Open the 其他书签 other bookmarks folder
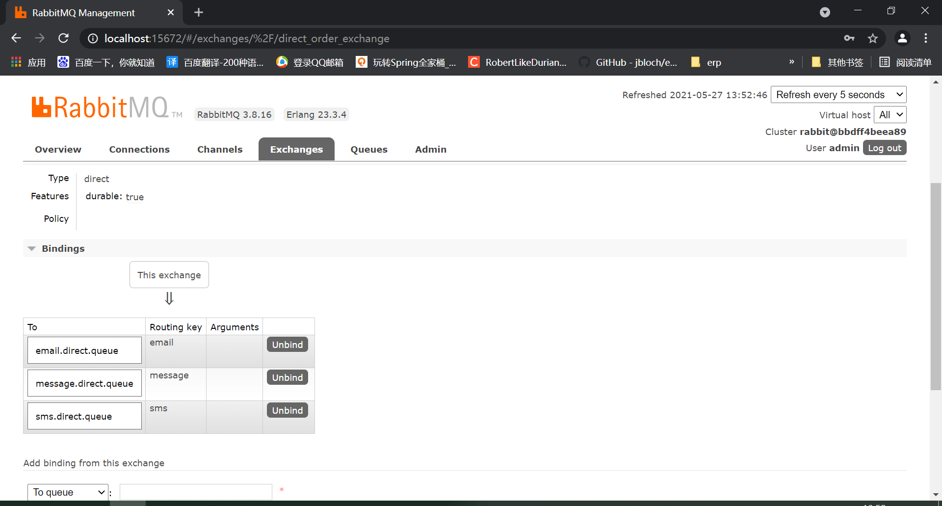Viewport: 942px width, 506px height. click(x=838, y=62)
